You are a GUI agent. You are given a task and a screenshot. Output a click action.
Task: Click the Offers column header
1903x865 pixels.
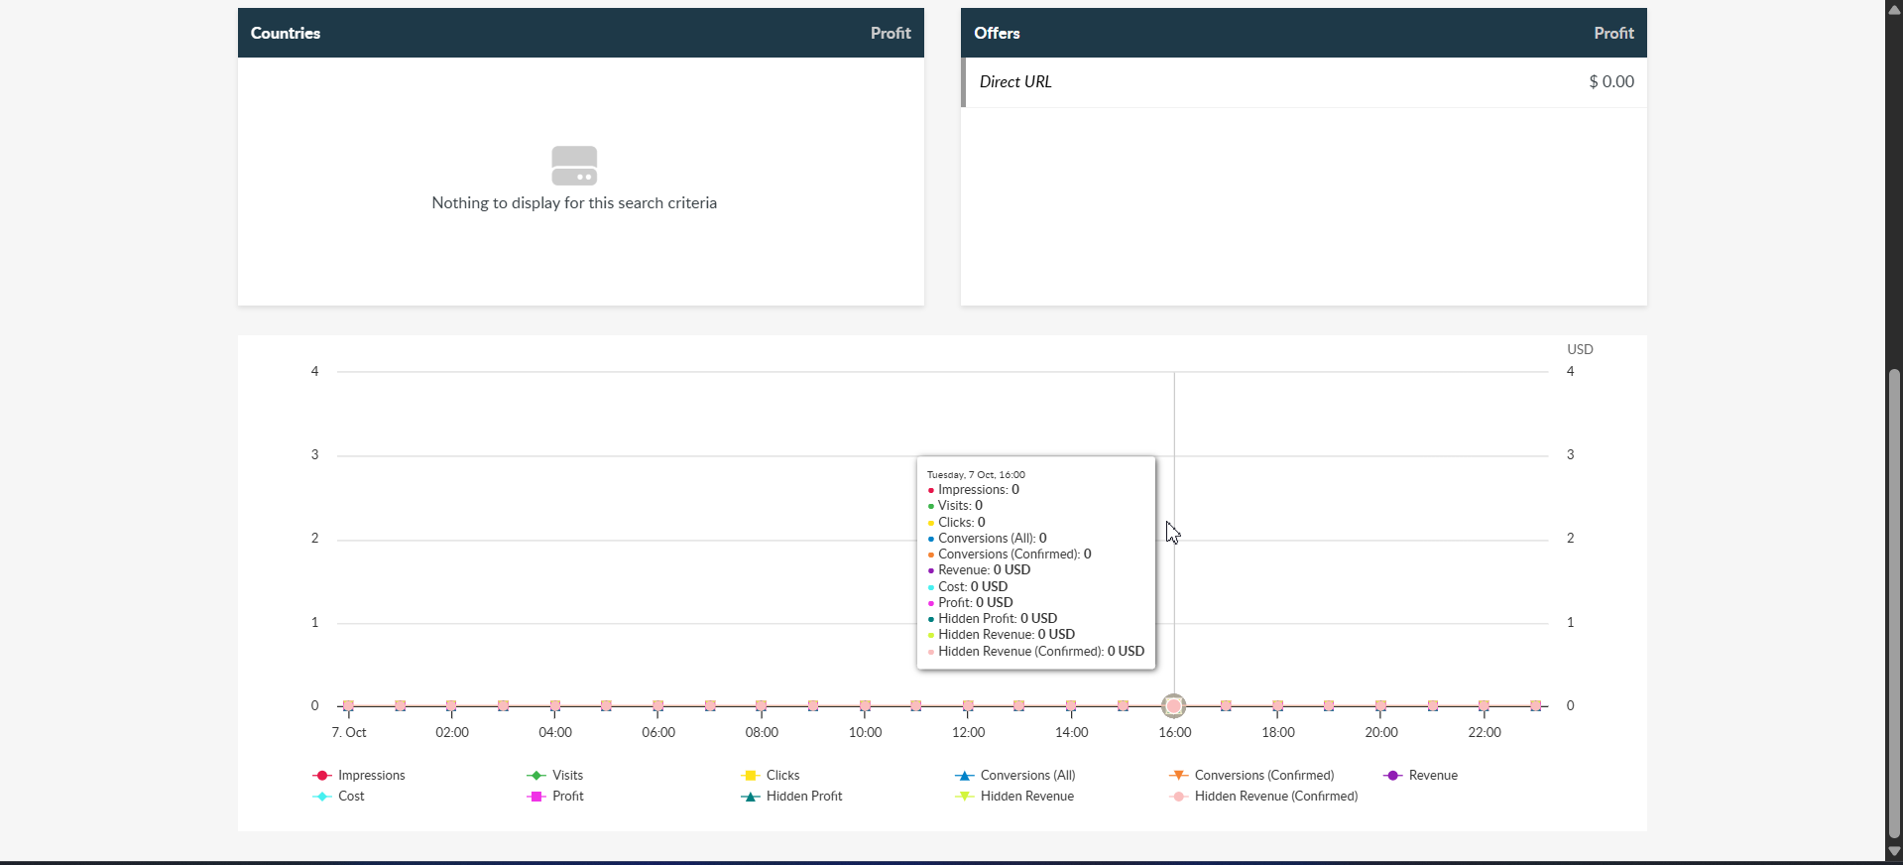997,34
